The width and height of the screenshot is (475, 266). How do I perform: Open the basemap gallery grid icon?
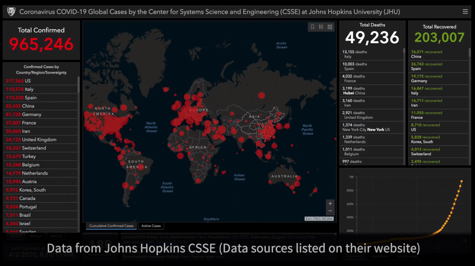coord(330,27)
